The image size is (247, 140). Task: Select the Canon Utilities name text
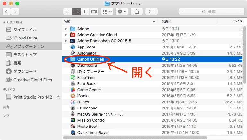(90, 59)
